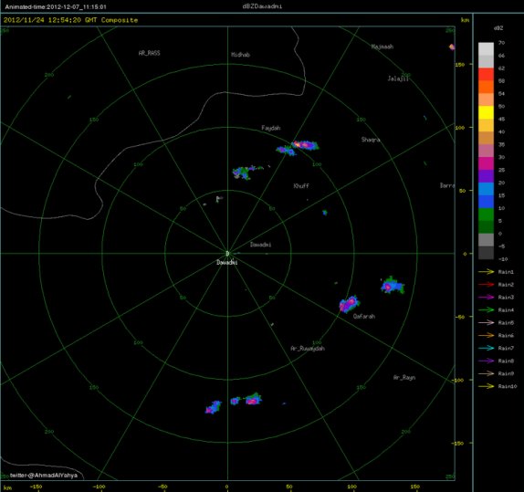This screenshot has width=524, height=492.
Task: Click the Ar_Ruwaydah location label
Action: [308, 349]
